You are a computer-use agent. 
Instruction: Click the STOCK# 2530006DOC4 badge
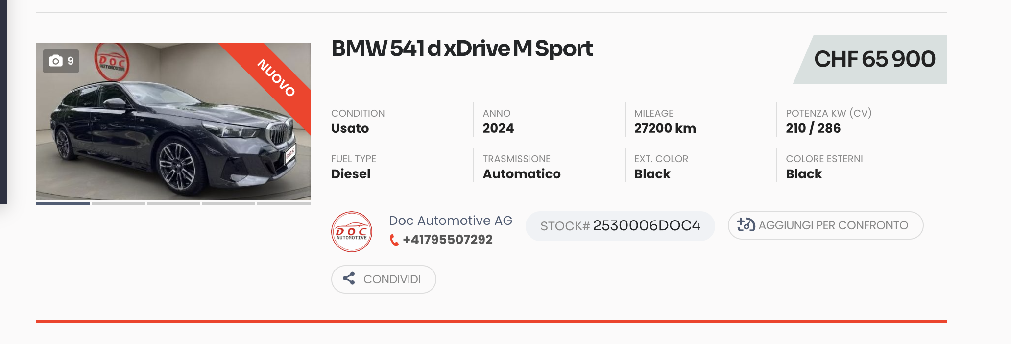click(620, 226)
